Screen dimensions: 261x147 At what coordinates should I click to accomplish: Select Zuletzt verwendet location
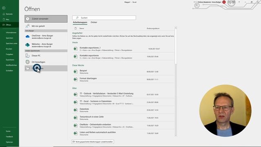point(46,19)
